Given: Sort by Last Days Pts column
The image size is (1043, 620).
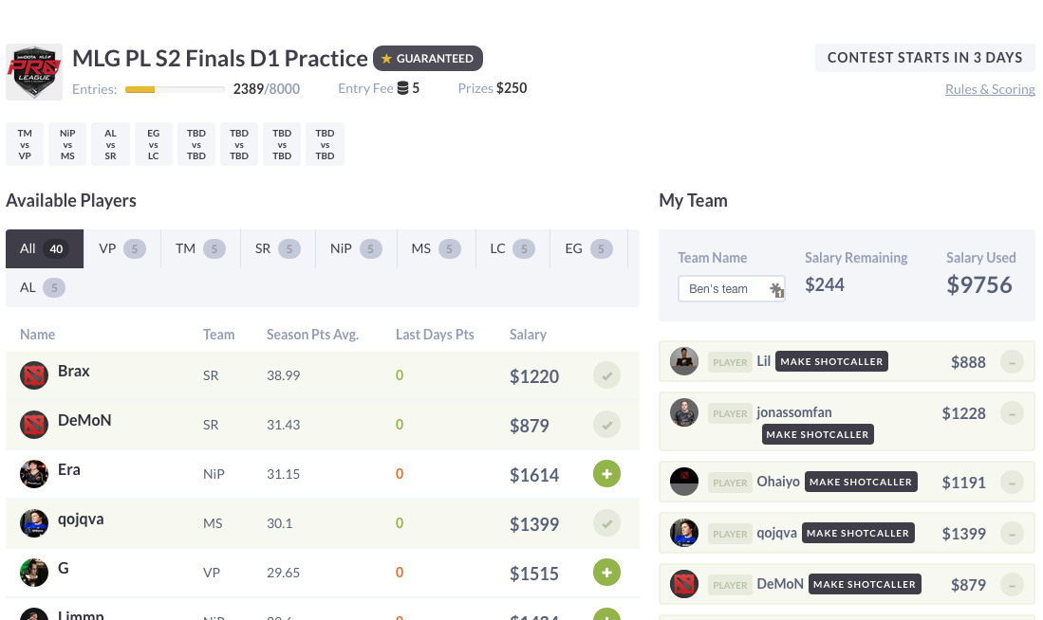Looking at the screenshot, I should pyautogui.click(x=435, y=335).
